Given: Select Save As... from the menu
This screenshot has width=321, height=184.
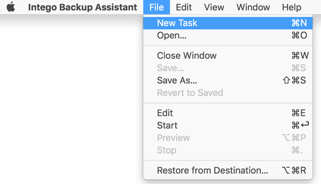Looking at the screenshot, I should 228,80.
